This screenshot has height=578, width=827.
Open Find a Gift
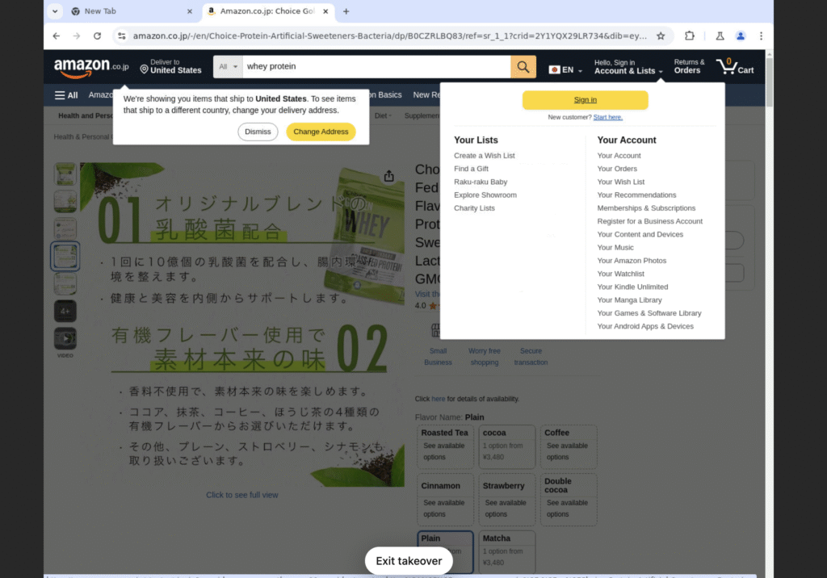471,169
